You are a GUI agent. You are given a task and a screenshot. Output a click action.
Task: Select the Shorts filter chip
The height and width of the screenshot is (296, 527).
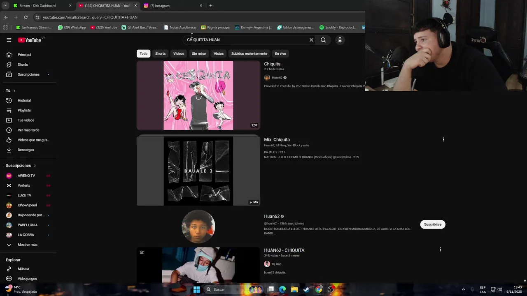tap(160, 53)
